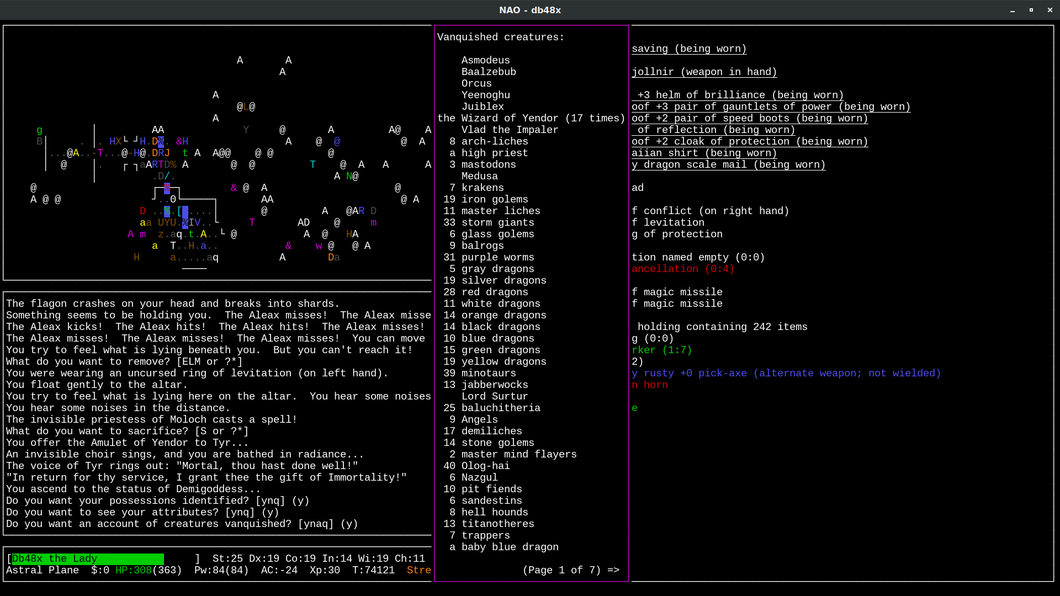Select the '6 Nazgul' row

(x=474, y=477)
